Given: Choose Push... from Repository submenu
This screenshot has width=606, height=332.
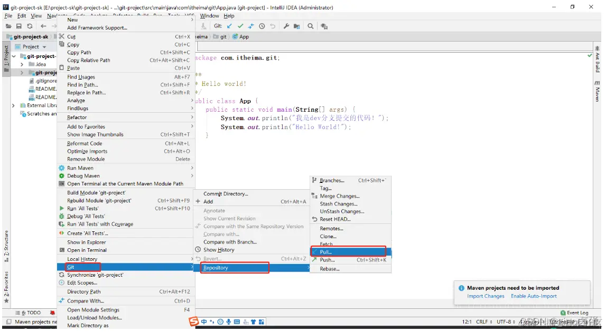Looking at the screenshot, I should point(350,260).
